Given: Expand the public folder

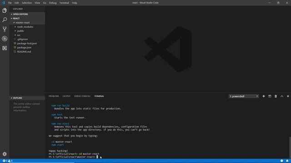Looking at the screenshot, I should [27, 31].
